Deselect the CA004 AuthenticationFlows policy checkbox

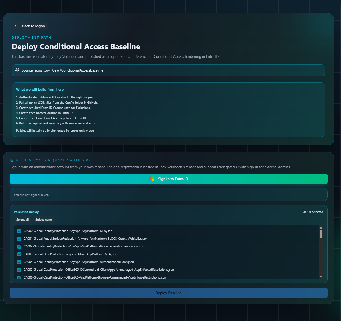[x=19, y=262]
